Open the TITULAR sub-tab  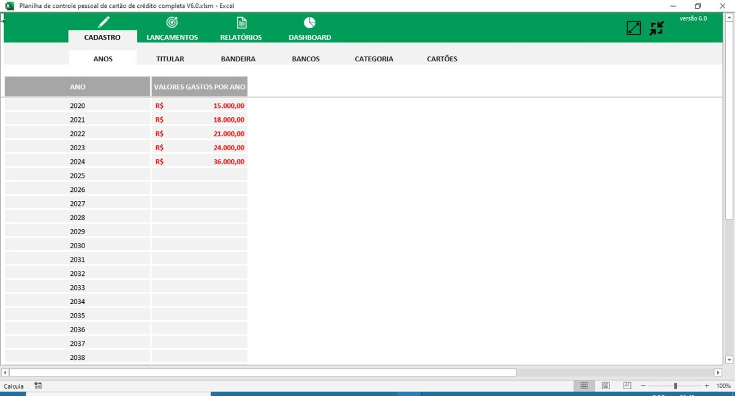click(170, 59)
